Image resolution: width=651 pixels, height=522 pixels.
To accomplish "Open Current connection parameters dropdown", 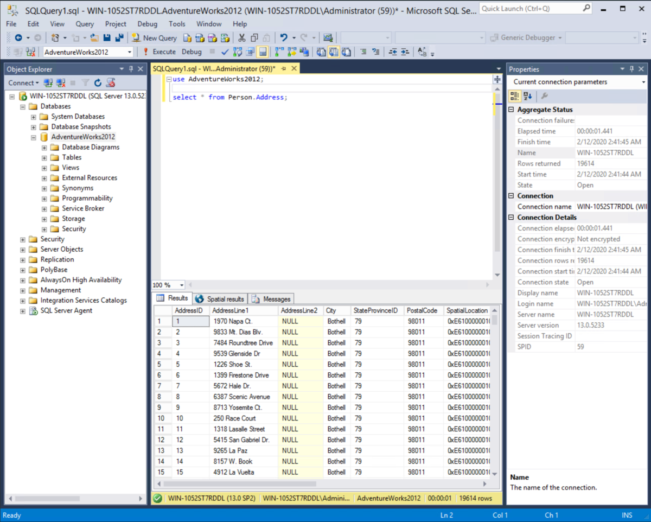I will (644, 82).
